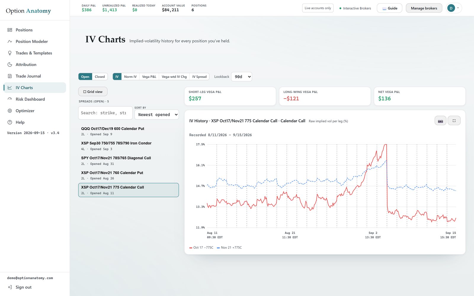Viewport: 474px width, 296px height.
Task: Click demo@optionanatomy.com account email
Action: point(30,278)
